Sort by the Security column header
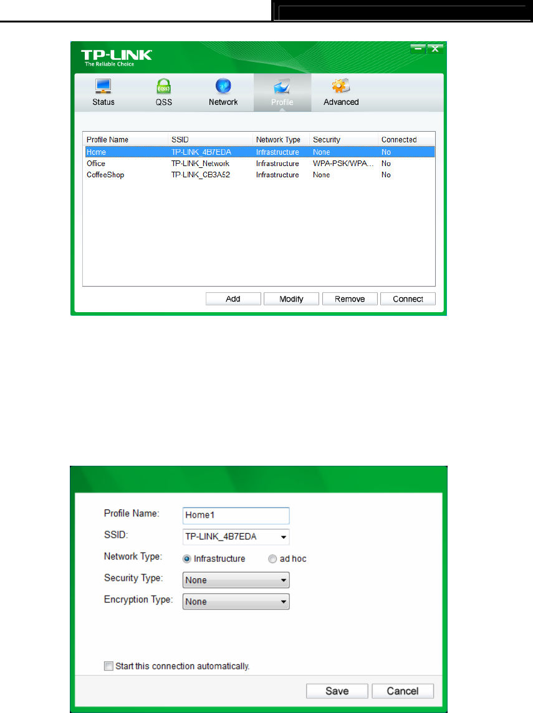The width and height of the screenshot is (533, 713). (343, 140)
